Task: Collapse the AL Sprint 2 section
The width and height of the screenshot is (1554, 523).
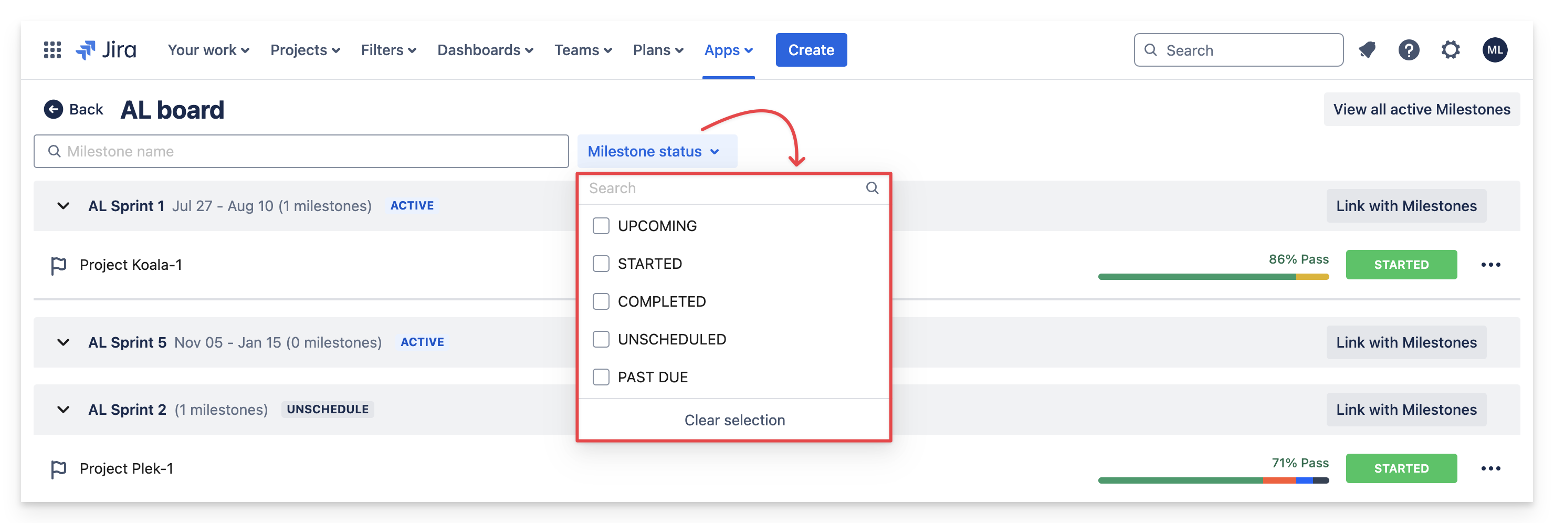Action: [x=63, y=410]
